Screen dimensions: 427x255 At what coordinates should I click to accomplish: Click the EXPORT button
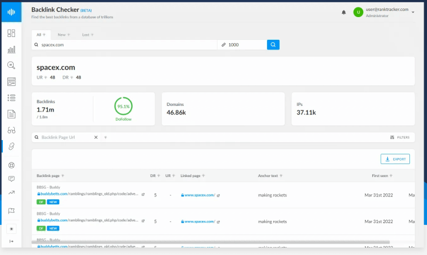tap(395, 159)
